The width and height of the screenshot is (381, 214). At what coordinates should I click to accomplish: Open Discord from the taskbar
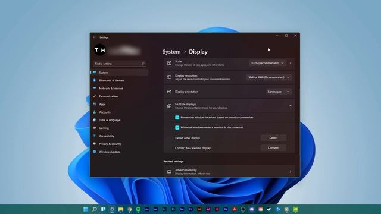252,209
